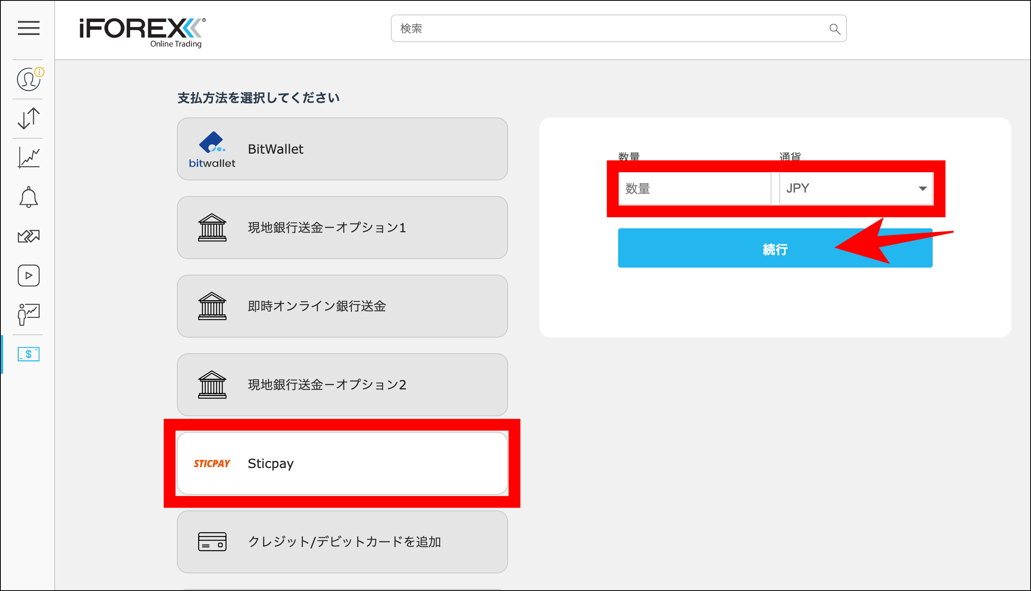Select 即時オンライン銀行送金 option
The width and height of the screenshot is (1031, 591).
click(342, 307)
